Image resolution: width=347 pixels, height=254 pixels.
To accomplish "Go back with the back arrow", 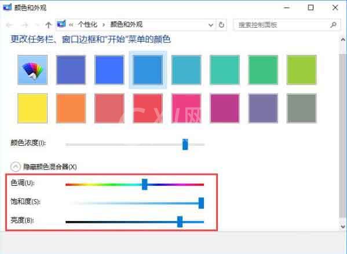I will pos(9,25).
